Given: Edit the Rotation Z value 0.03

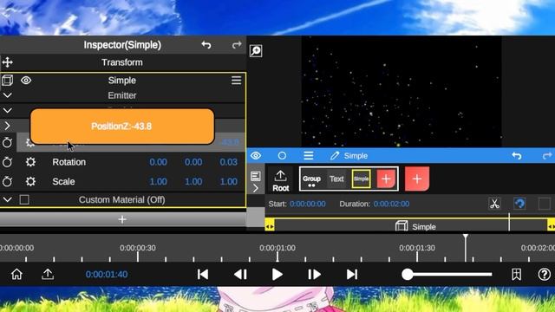Looking at the screenshot, I should 228,162.
